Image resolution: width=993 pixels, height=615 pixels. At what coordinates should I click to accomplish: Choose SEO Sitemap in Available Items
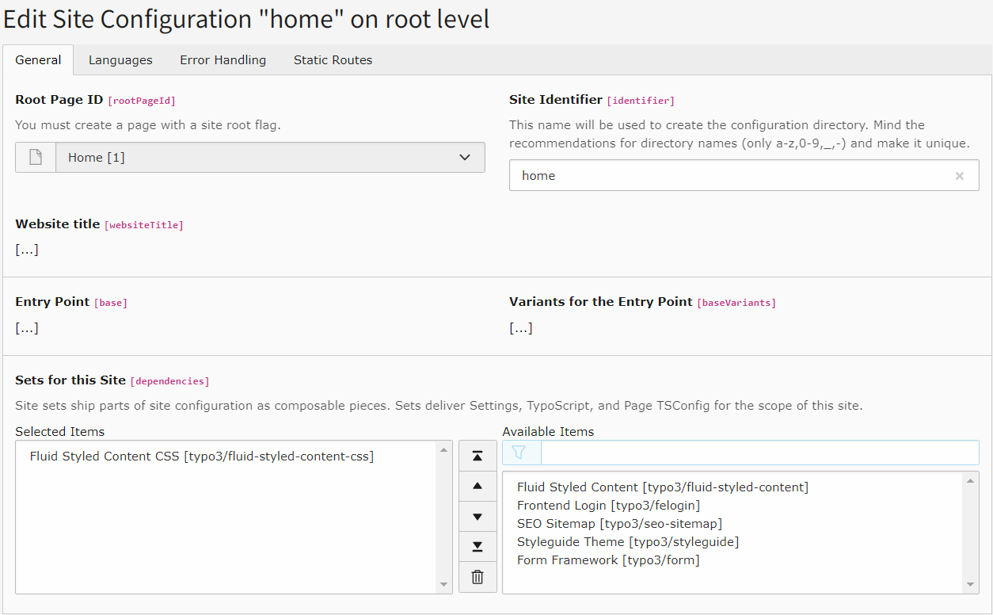click(619, 524)
